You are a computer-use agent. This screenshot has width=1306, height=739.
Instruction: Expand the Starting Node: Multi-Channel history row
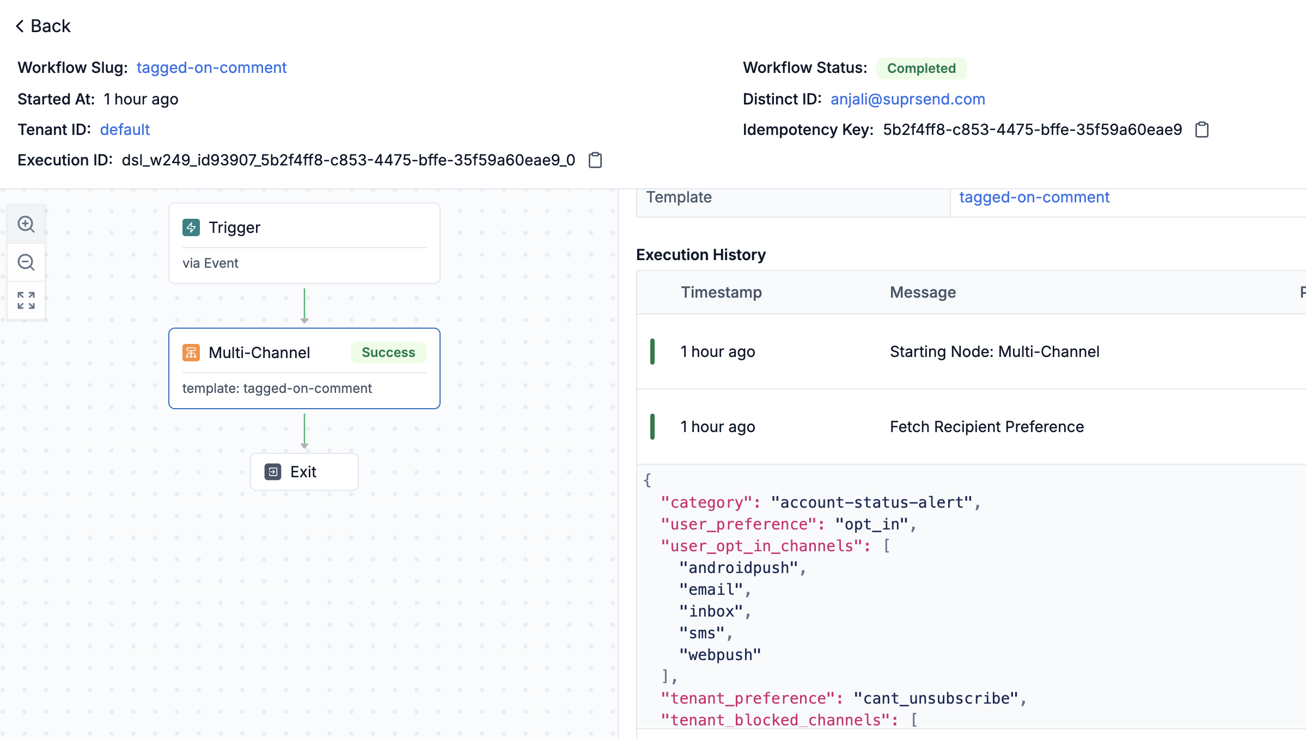pos(994,352)
